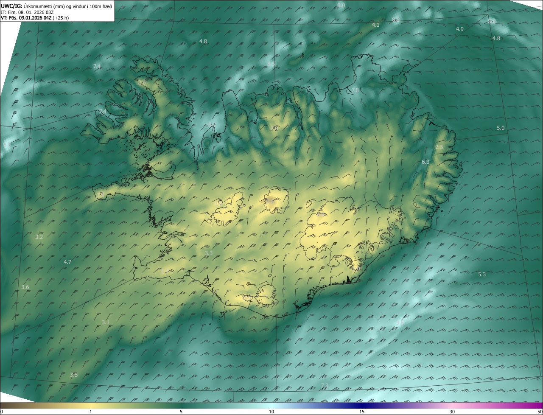Click the 2.5 value on the map
The width and height of the screenshot is (543, 415).
click(x=439, y=147)
